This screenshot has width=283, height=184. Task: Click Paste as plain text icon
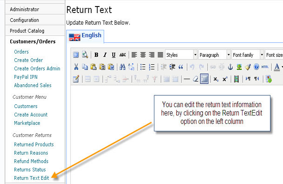(x=102, y=67)
